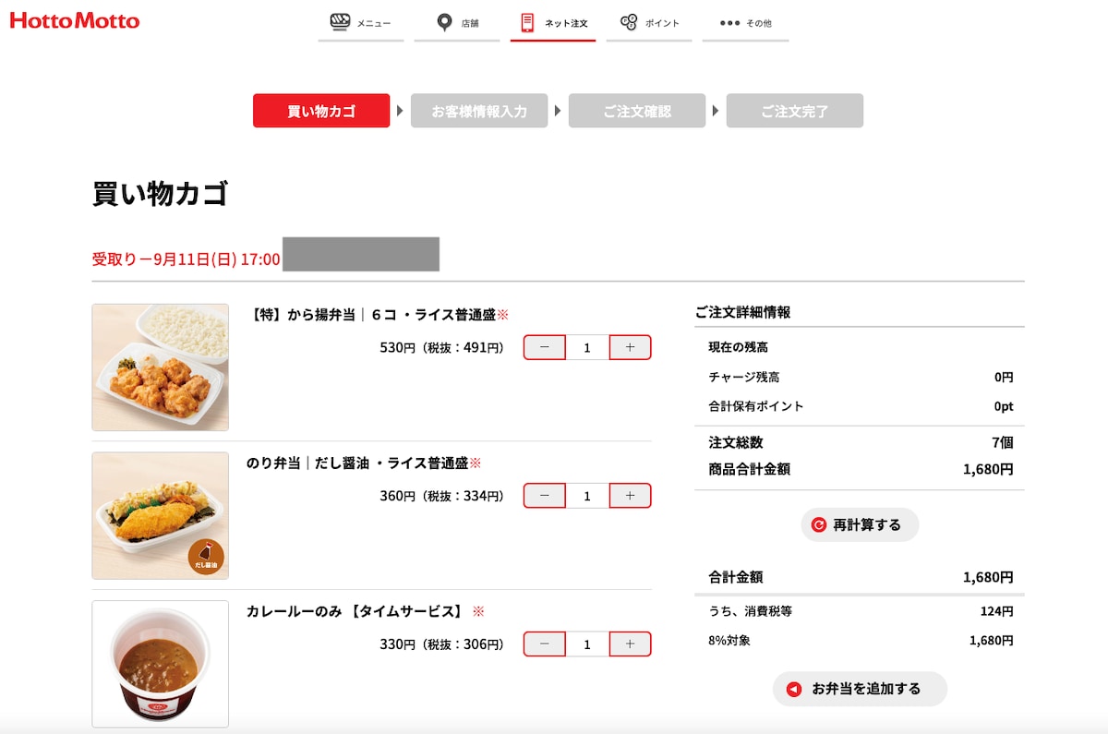Viewport: 1108px width, 734px height.
Task: Select the 買い物カゴ step tab
Action: click(320, 110)
